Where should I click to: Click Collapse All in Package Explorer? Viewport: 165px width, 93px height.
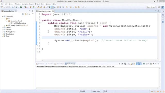click(x=23, y=14)
